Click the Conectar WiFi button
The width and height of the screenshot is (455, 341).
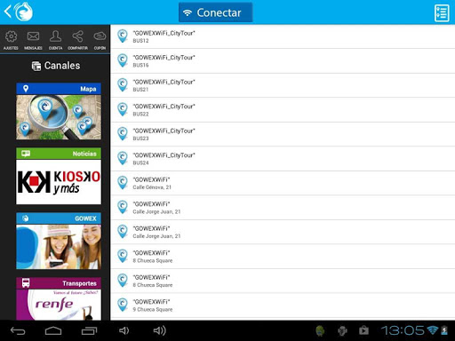click(216, 12)
